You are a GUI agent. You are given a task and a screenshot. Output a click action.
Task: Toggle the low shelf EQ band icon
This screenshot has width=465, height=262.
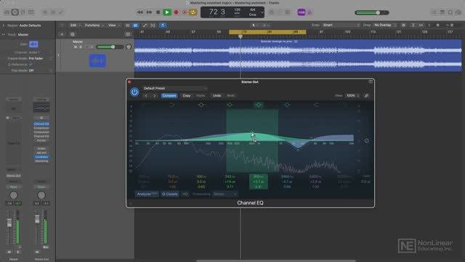coord(171,105)
